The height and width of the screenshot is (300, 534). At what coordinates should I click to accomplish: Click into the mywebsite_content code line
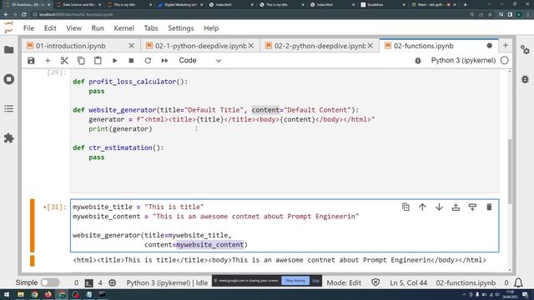pyautogui.click(x=215, y=217)
